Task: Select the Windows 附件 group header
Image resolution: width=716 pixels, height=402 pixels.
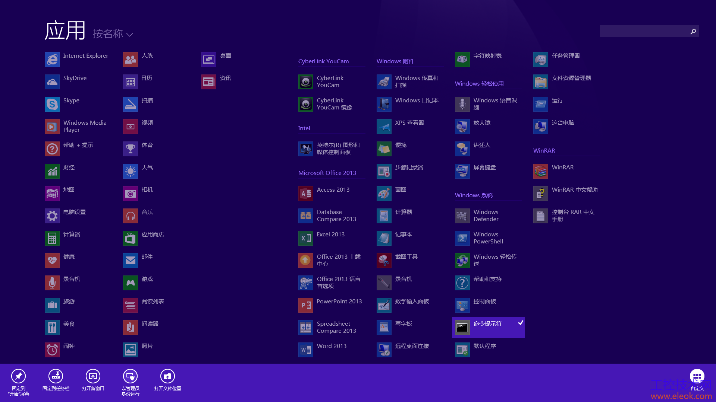Action: click(x=395, y=61)
